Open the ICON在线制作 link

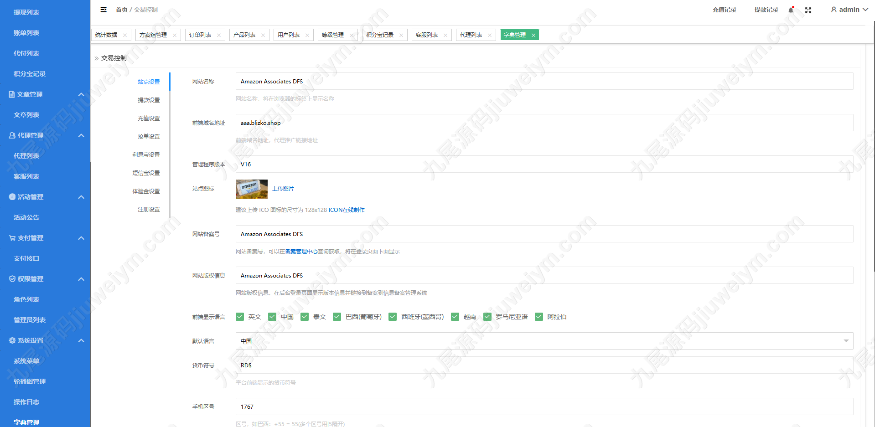[x=347, y=210]
